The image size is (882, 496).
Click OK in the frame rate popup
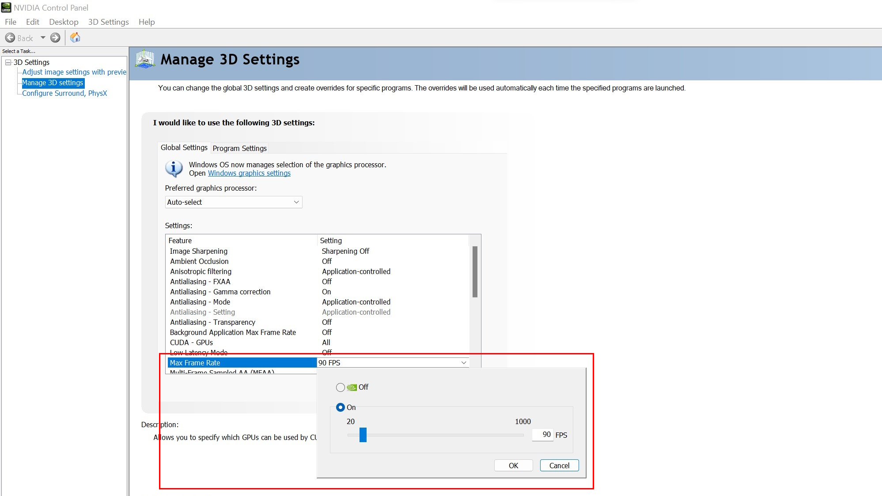(513, 466)
